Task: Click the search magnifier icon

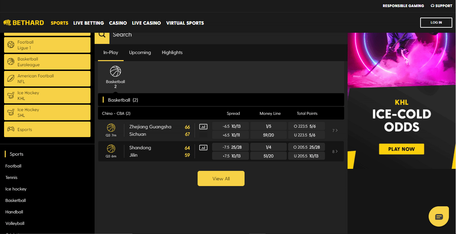Action: 102,34
